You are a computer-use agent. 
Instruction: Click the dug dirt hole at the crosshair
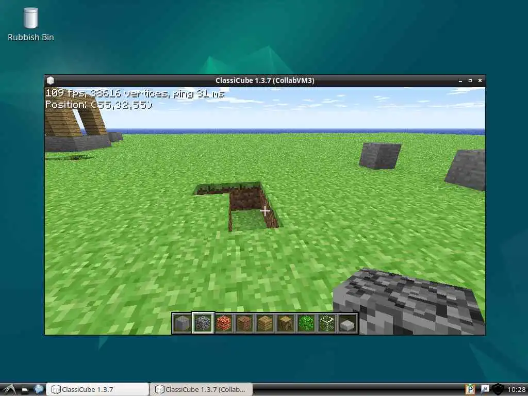coord(265,211)
